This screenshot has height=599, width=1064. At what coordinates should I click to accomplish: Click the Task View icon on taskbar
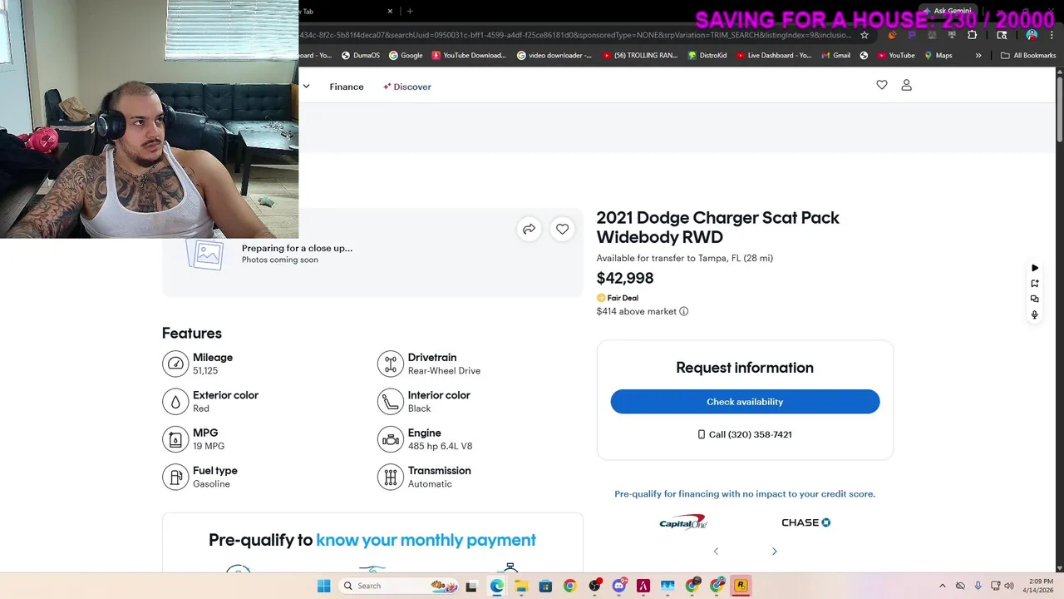click(471, 586)
